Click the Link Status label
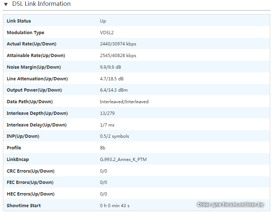 [19, 21]
